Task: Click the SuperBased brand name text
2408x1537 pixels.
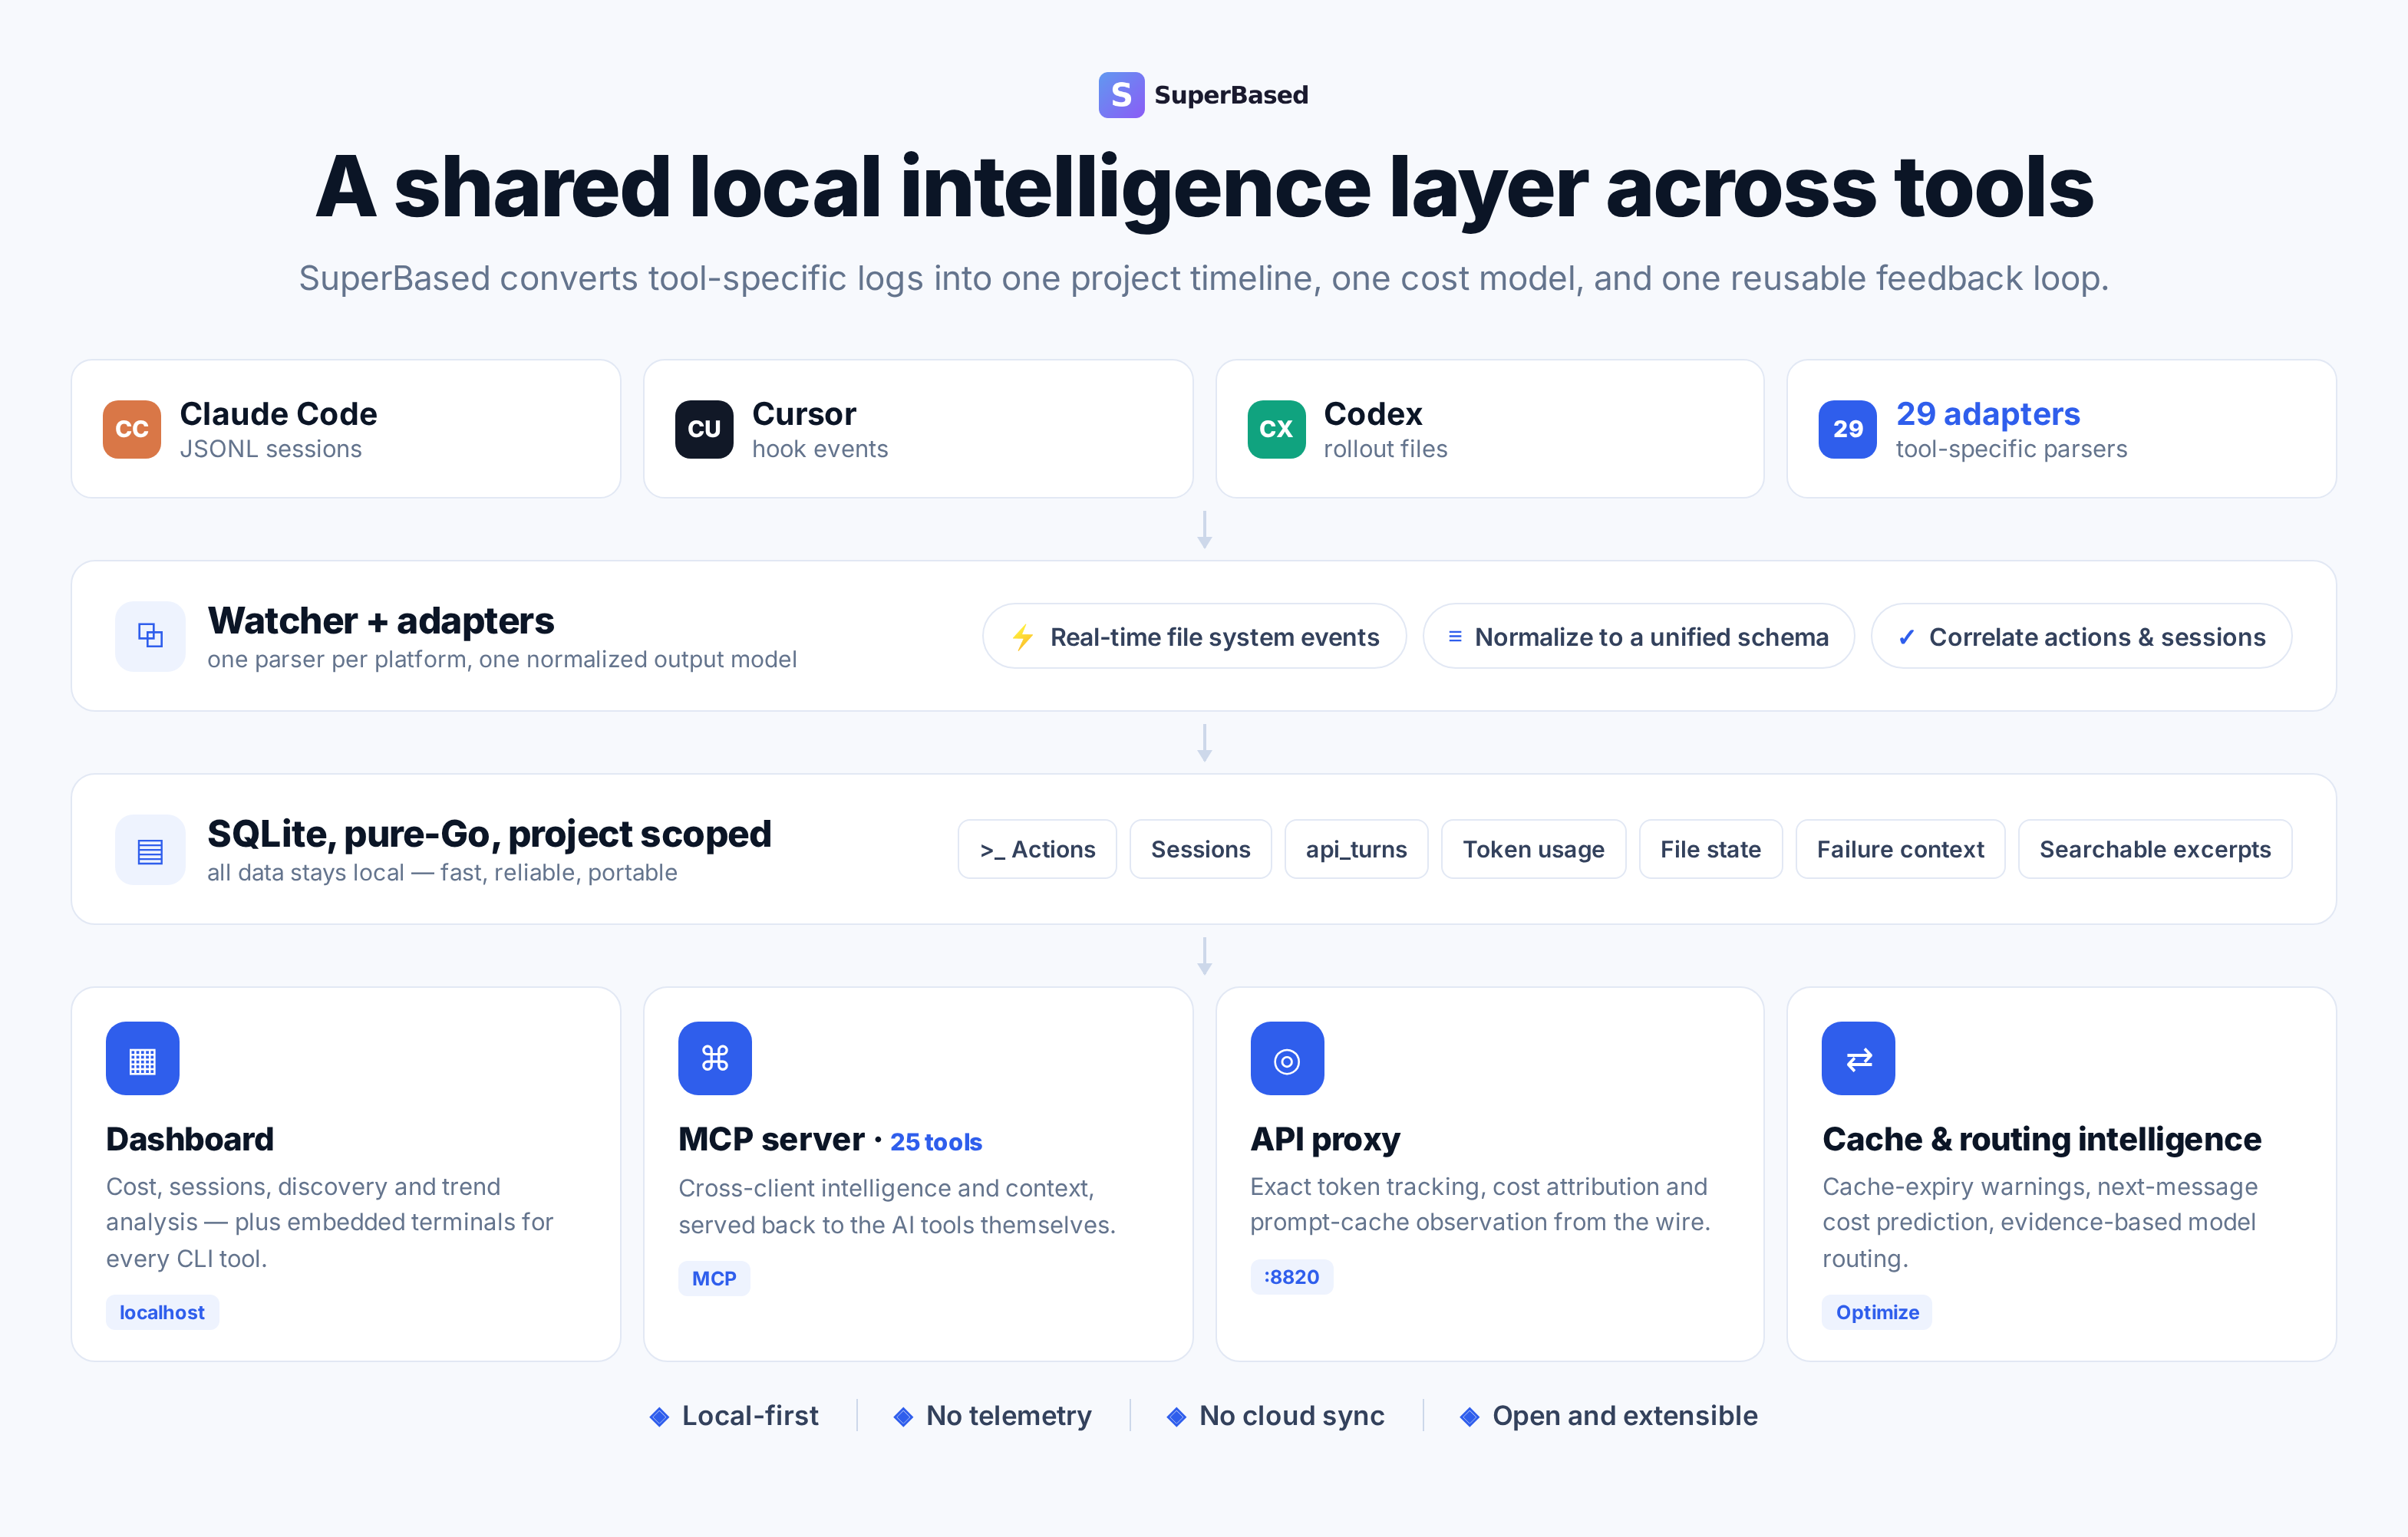Action: [1231, 95]
